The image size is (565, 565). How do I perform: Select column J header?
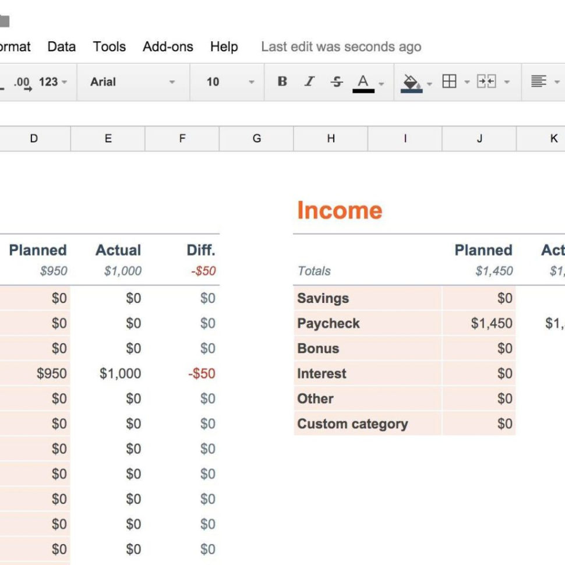click(x=479, y=139)
